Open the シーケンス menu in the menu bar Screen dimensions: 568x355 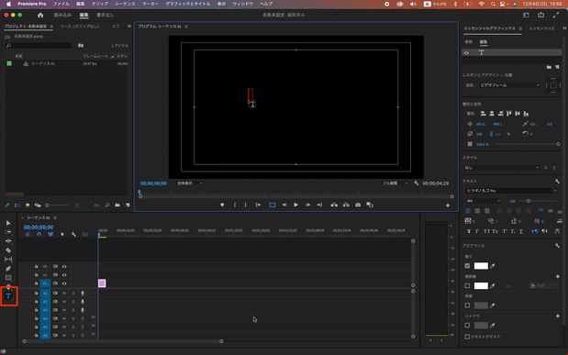pos(125,4)
